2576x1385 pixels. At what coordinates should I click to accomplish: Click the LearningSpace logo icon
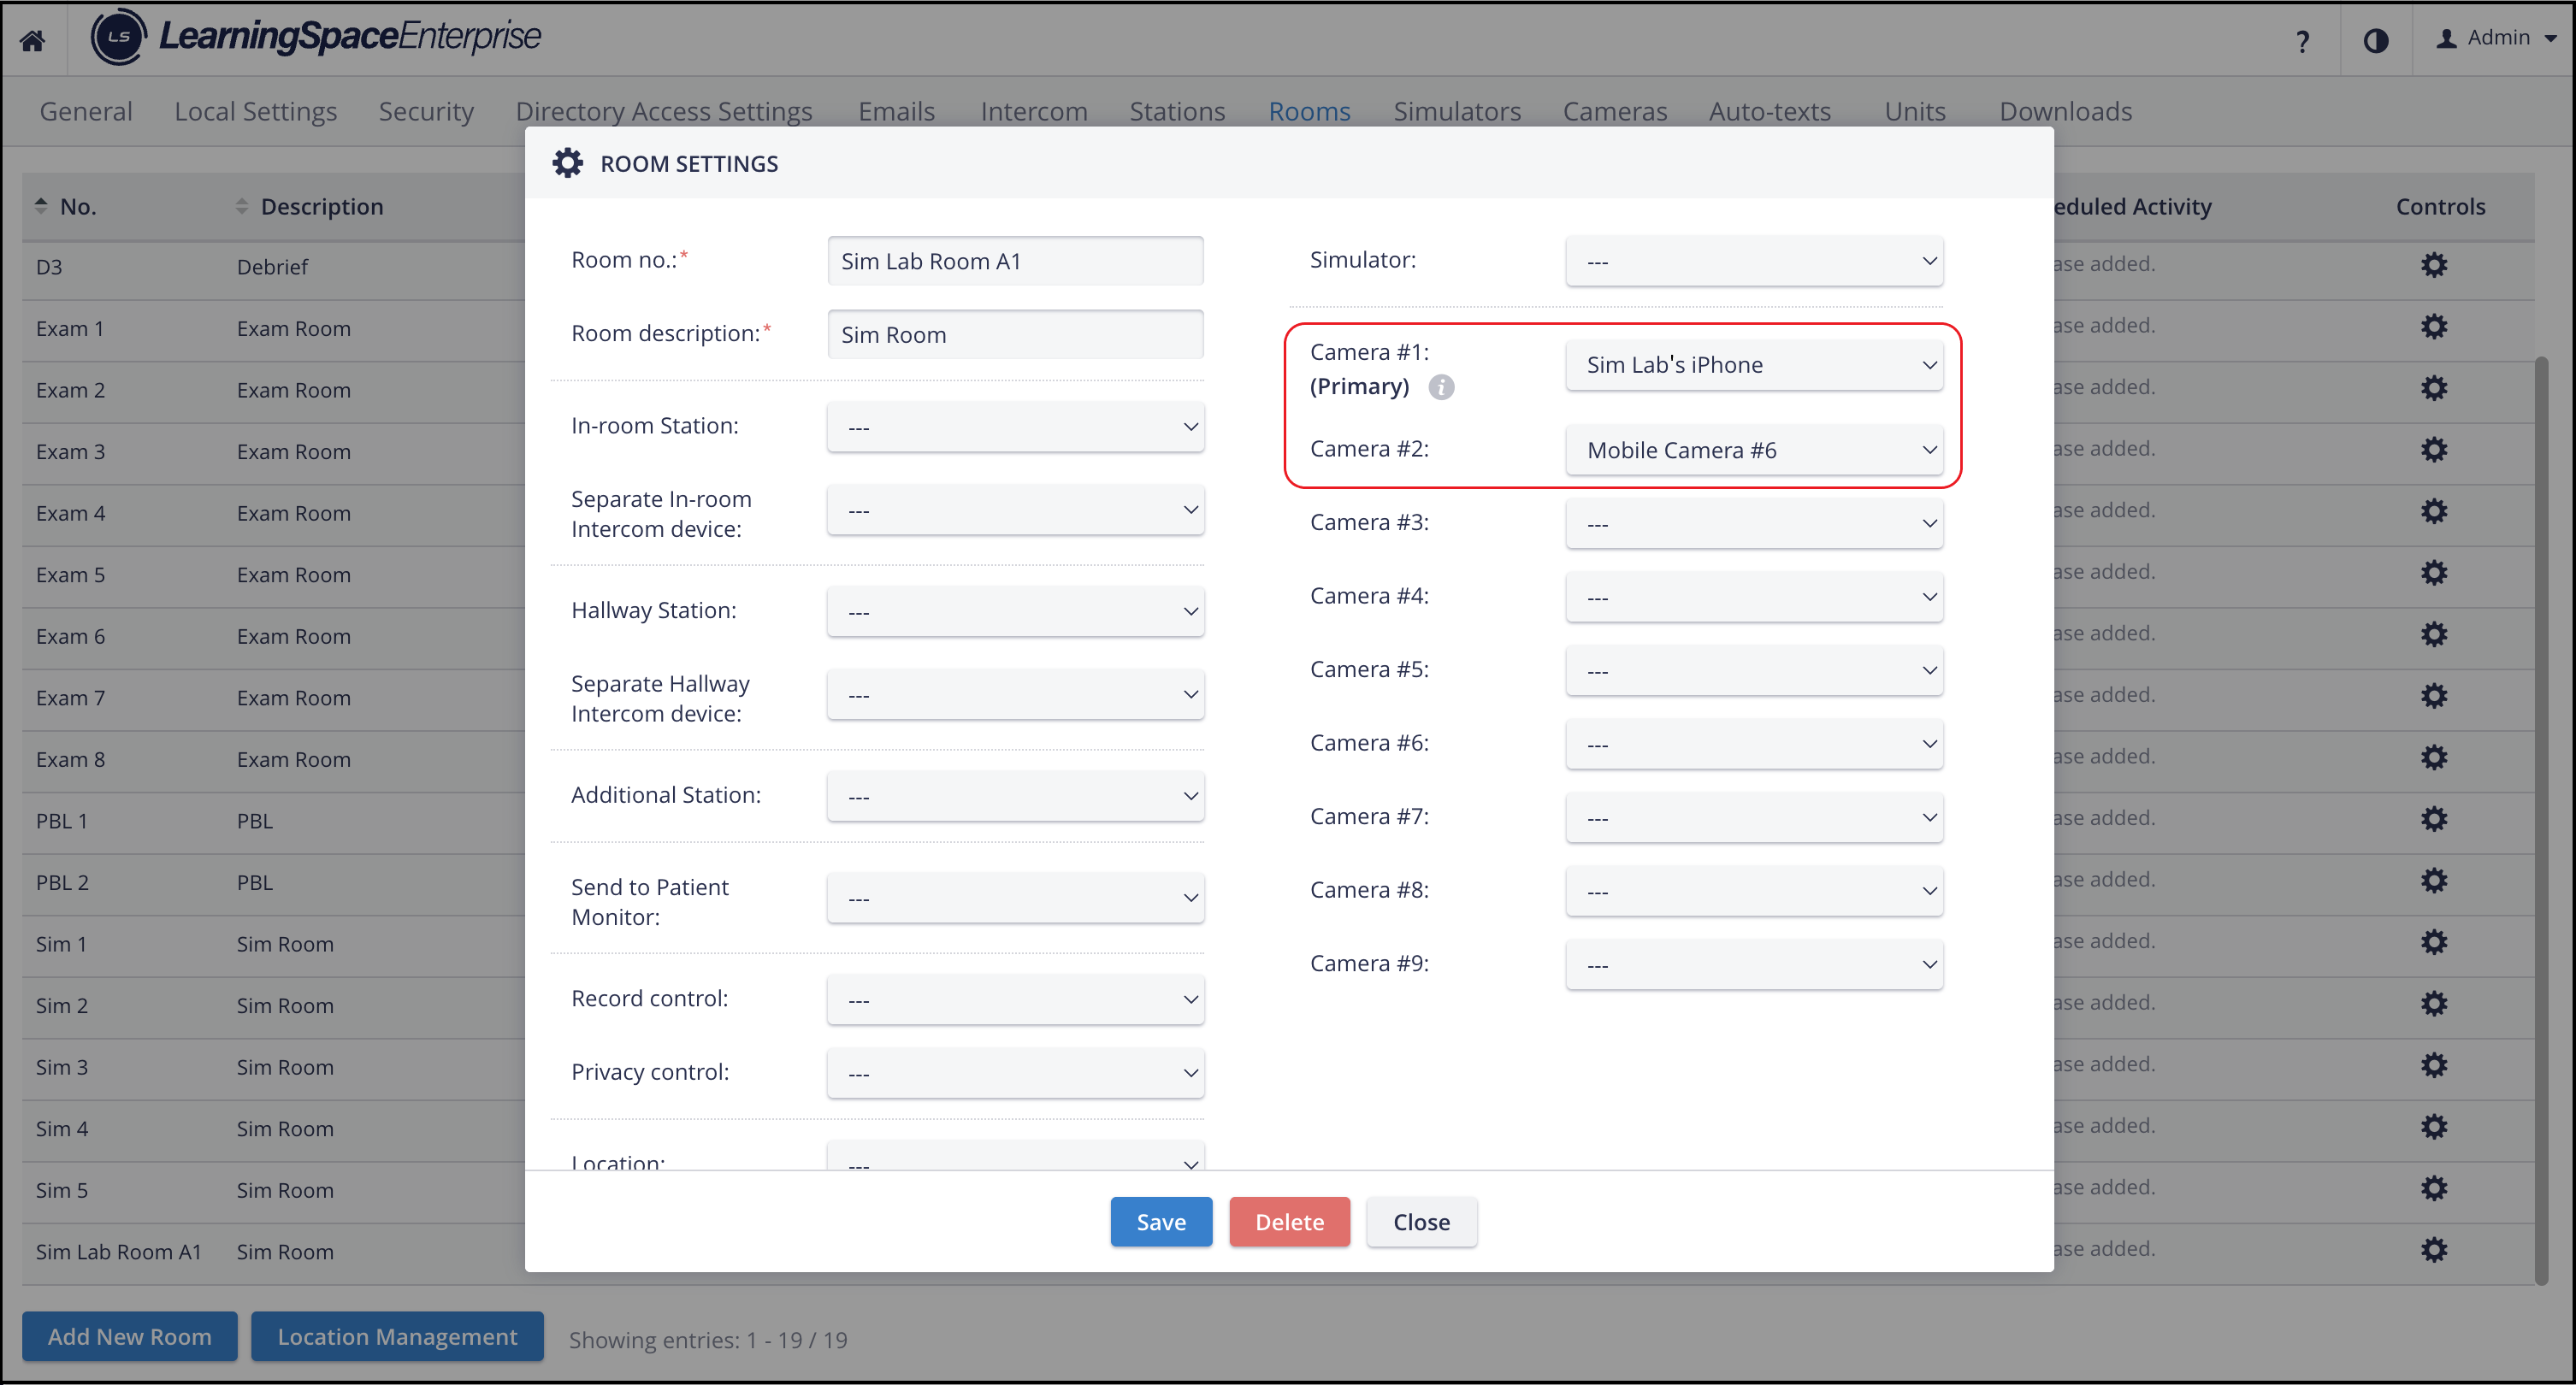tap(118, 37)
